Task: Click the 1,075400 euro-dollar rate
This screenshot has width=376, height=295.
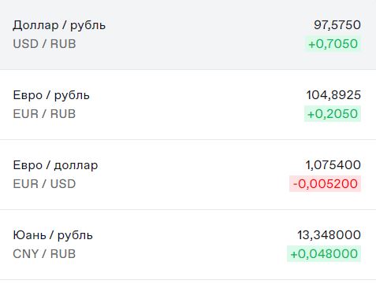Action: (x=333, y=165)
